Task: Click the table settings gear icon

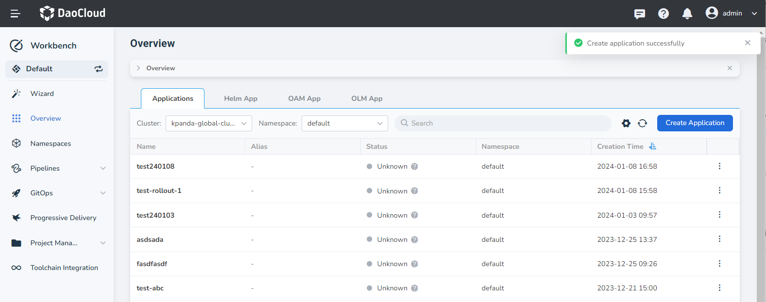Action: coord(626,124)
